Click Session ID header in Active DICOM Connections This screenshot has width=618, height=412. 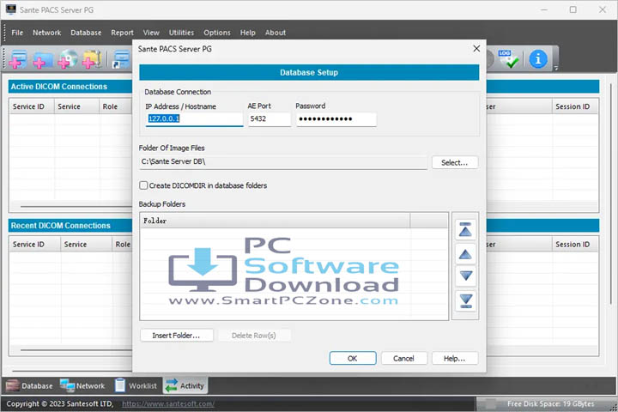tap(574, 106)
